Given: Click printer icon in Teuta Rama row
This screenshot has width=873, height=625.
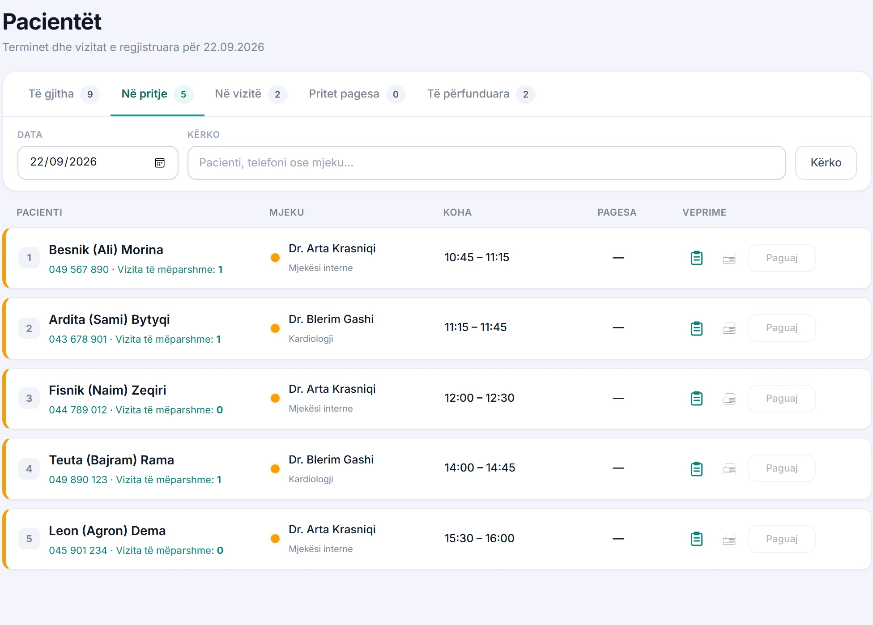Looking at the screenshot, I should pos(729,469).
